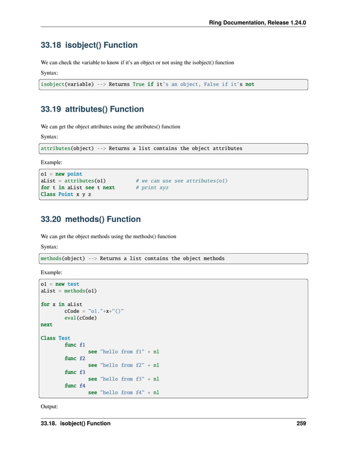
Task: Click the line "func f2"
Action: click(x=75, y=359)
